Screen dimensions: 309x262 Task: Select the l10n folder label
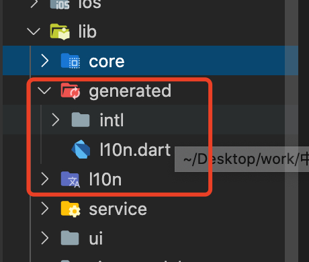105,179
